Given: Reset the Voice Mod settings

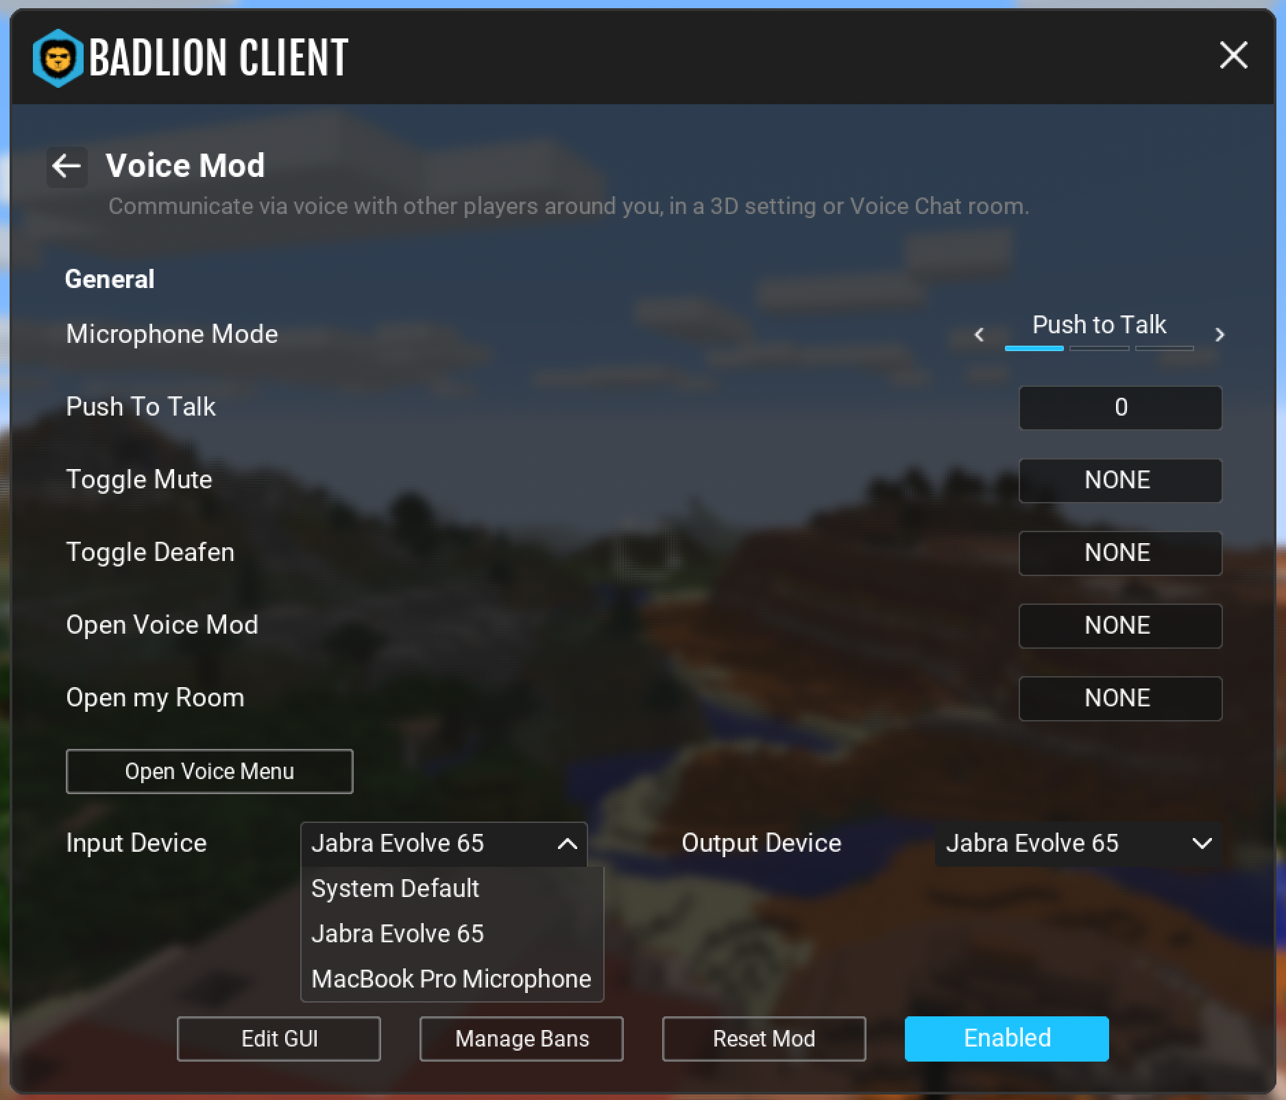Looking at the screenshot, I should coord(764,1039).
